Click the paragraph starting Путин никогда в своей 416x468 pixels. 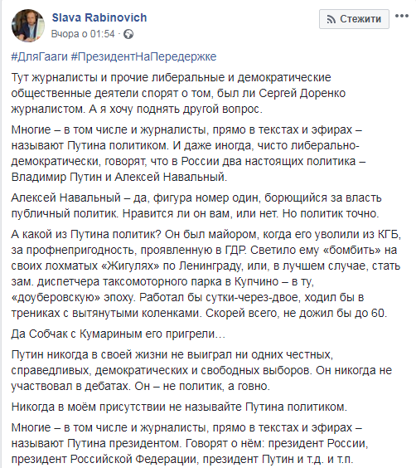(x=201, y=370)
